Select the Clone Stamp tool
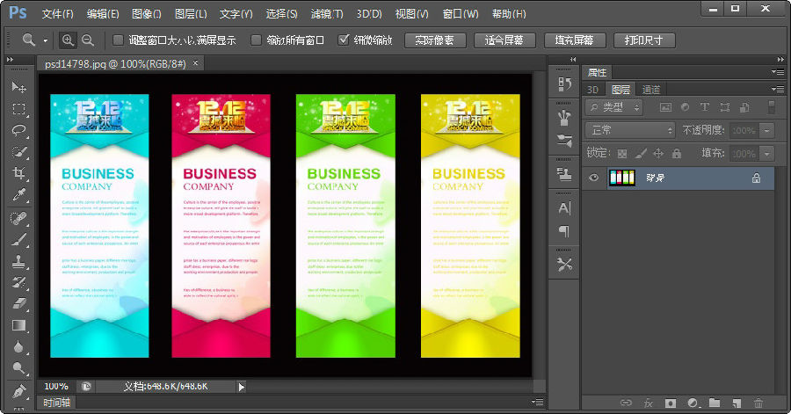The height and width of the screenshot is (414, 791). tap(18, 260)
